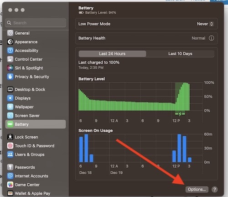228x197 pixels.
Task: Show Battery Health info with info icon
Action: coord(211,38)
